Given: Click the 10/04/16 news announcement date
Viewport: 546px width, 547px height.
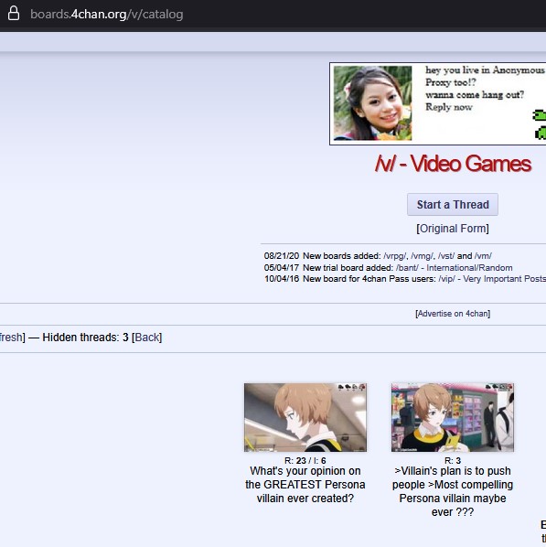Looking at the screenshot, I should point(282,279).
